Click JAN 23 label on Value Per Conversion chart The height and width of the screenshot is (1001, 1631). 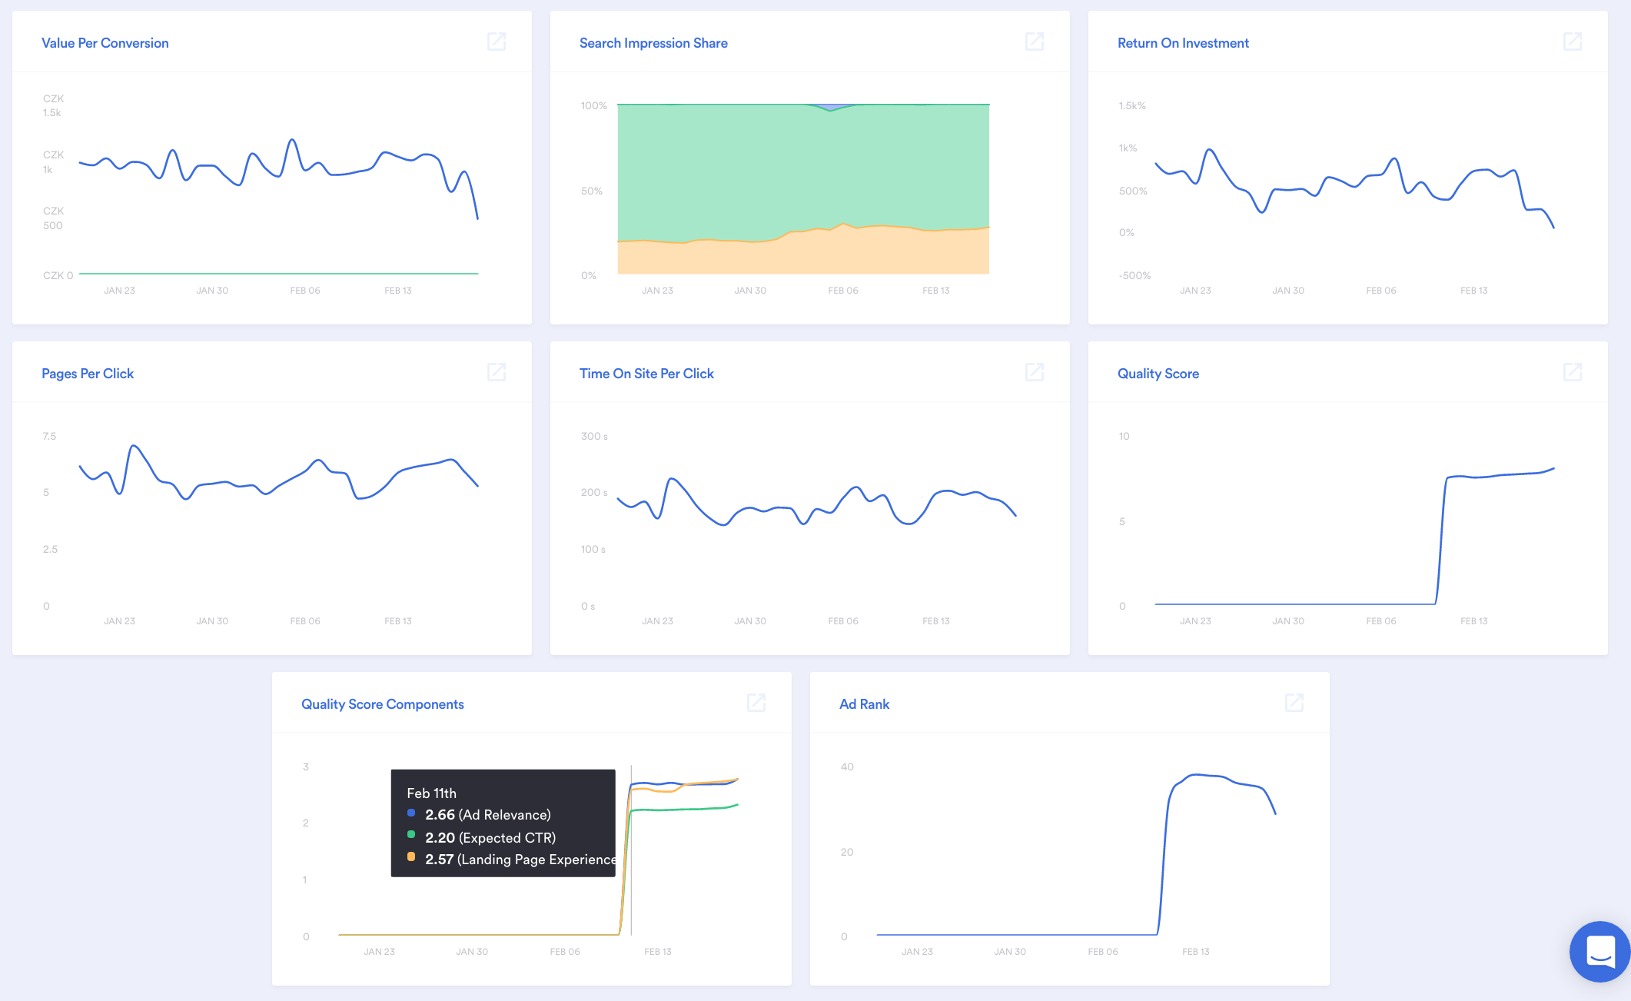tap(119, 291)
